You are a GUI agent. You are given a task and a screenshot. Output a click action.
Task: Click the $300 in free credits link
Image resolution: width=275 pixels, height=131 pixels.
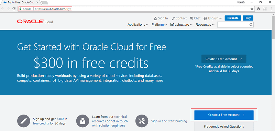[50, 121]
